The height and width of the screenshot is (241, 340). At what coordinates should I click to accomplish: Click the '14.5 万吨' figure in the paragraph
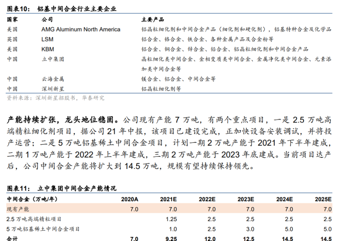tap(142, 166)
